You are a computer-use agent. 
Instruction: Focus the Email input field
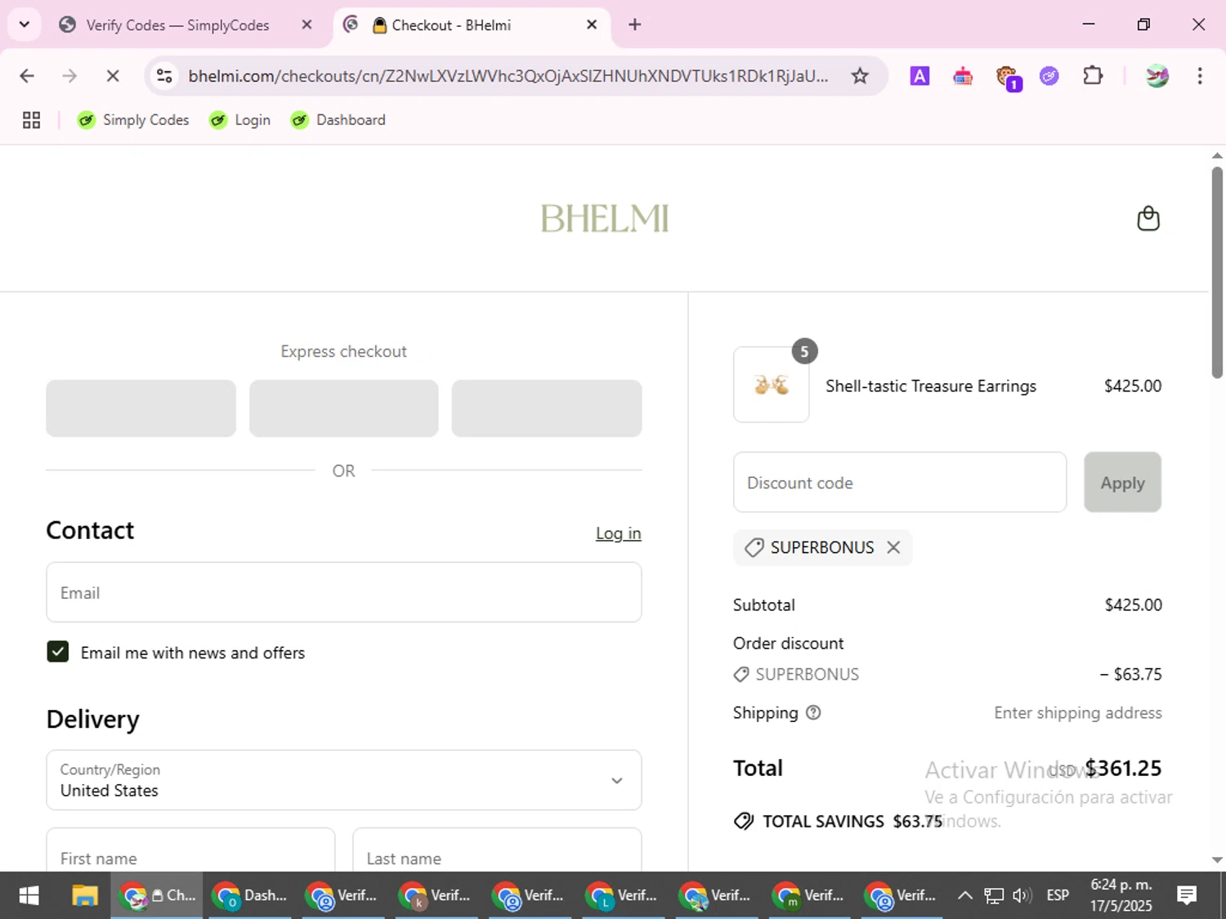click(343, 592)
